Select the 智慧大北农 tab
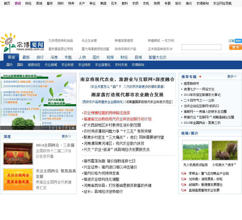242x220 pixels. click(157, 57)
